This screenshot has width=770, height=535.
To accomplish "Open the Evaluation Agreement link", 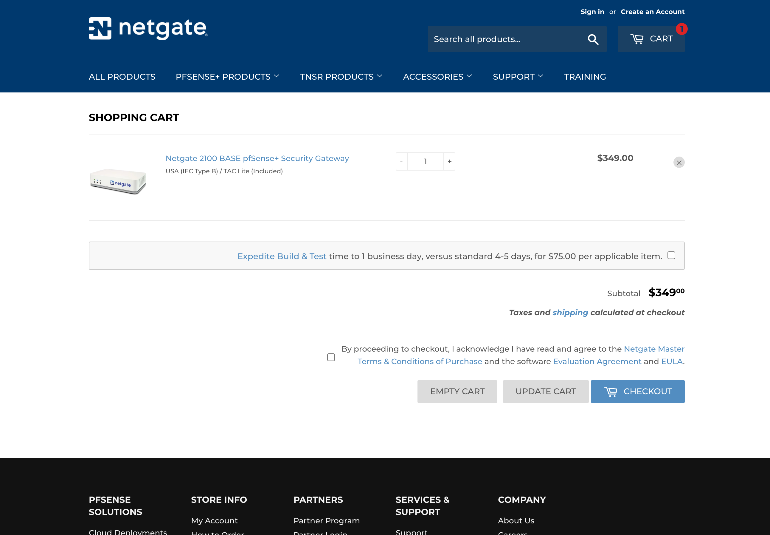I will 597,361.
